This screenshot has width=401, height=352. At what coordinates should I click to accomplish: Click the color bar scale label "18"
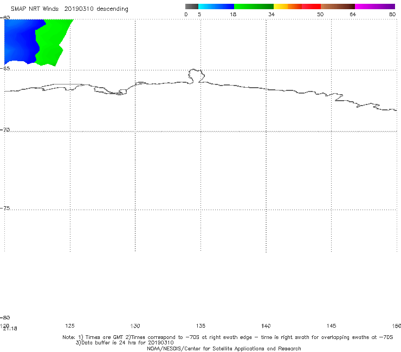[233, 14]
